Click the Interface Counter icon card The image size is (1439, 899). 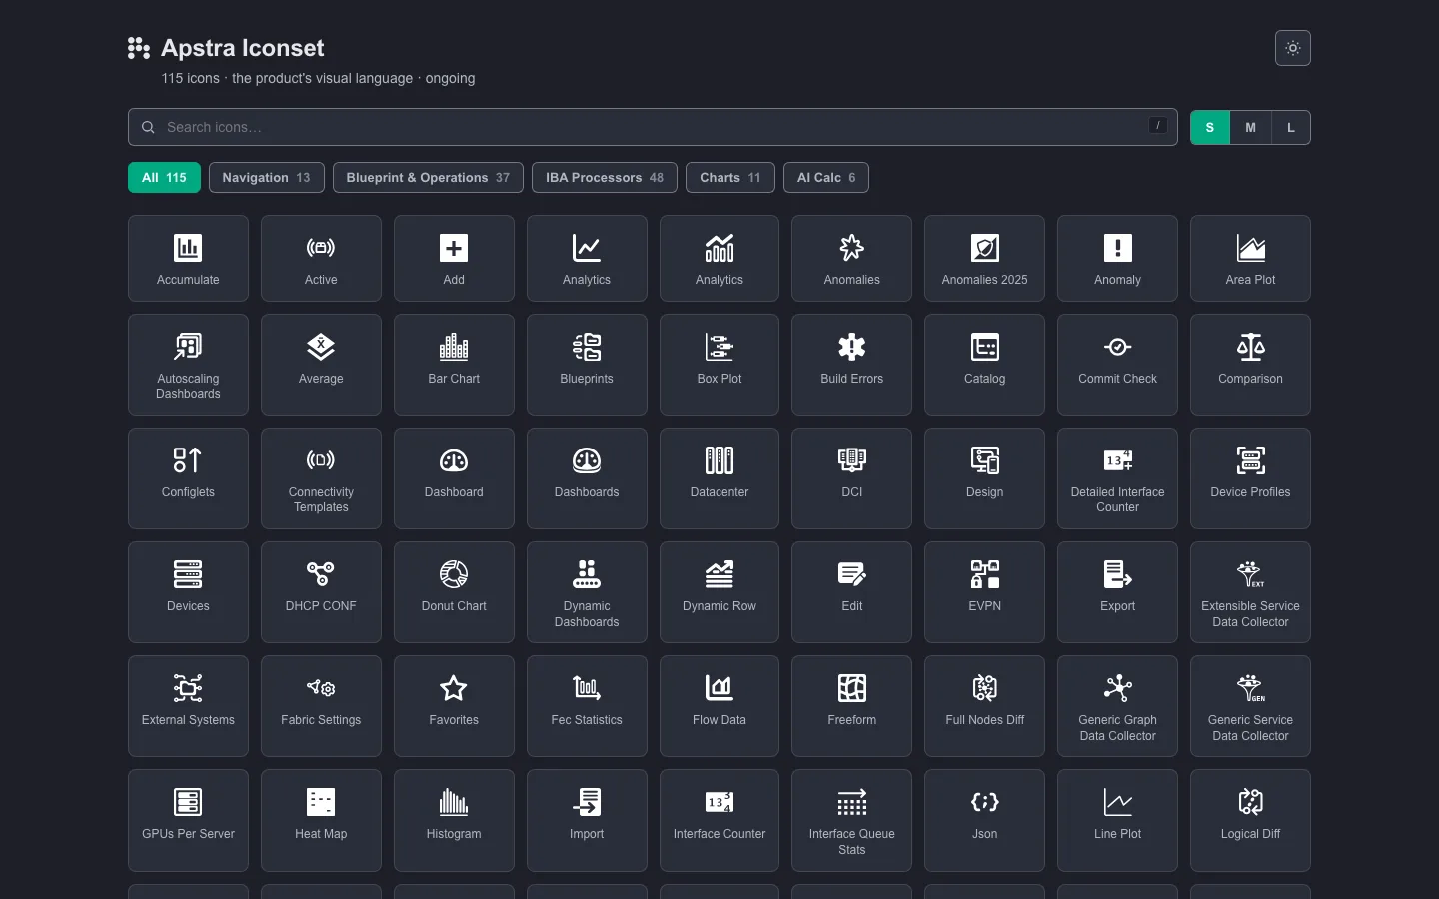point(719,820)
